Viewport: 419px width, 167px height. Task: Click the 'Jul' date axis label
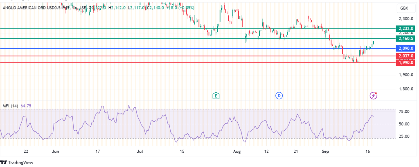coord(140,151)
